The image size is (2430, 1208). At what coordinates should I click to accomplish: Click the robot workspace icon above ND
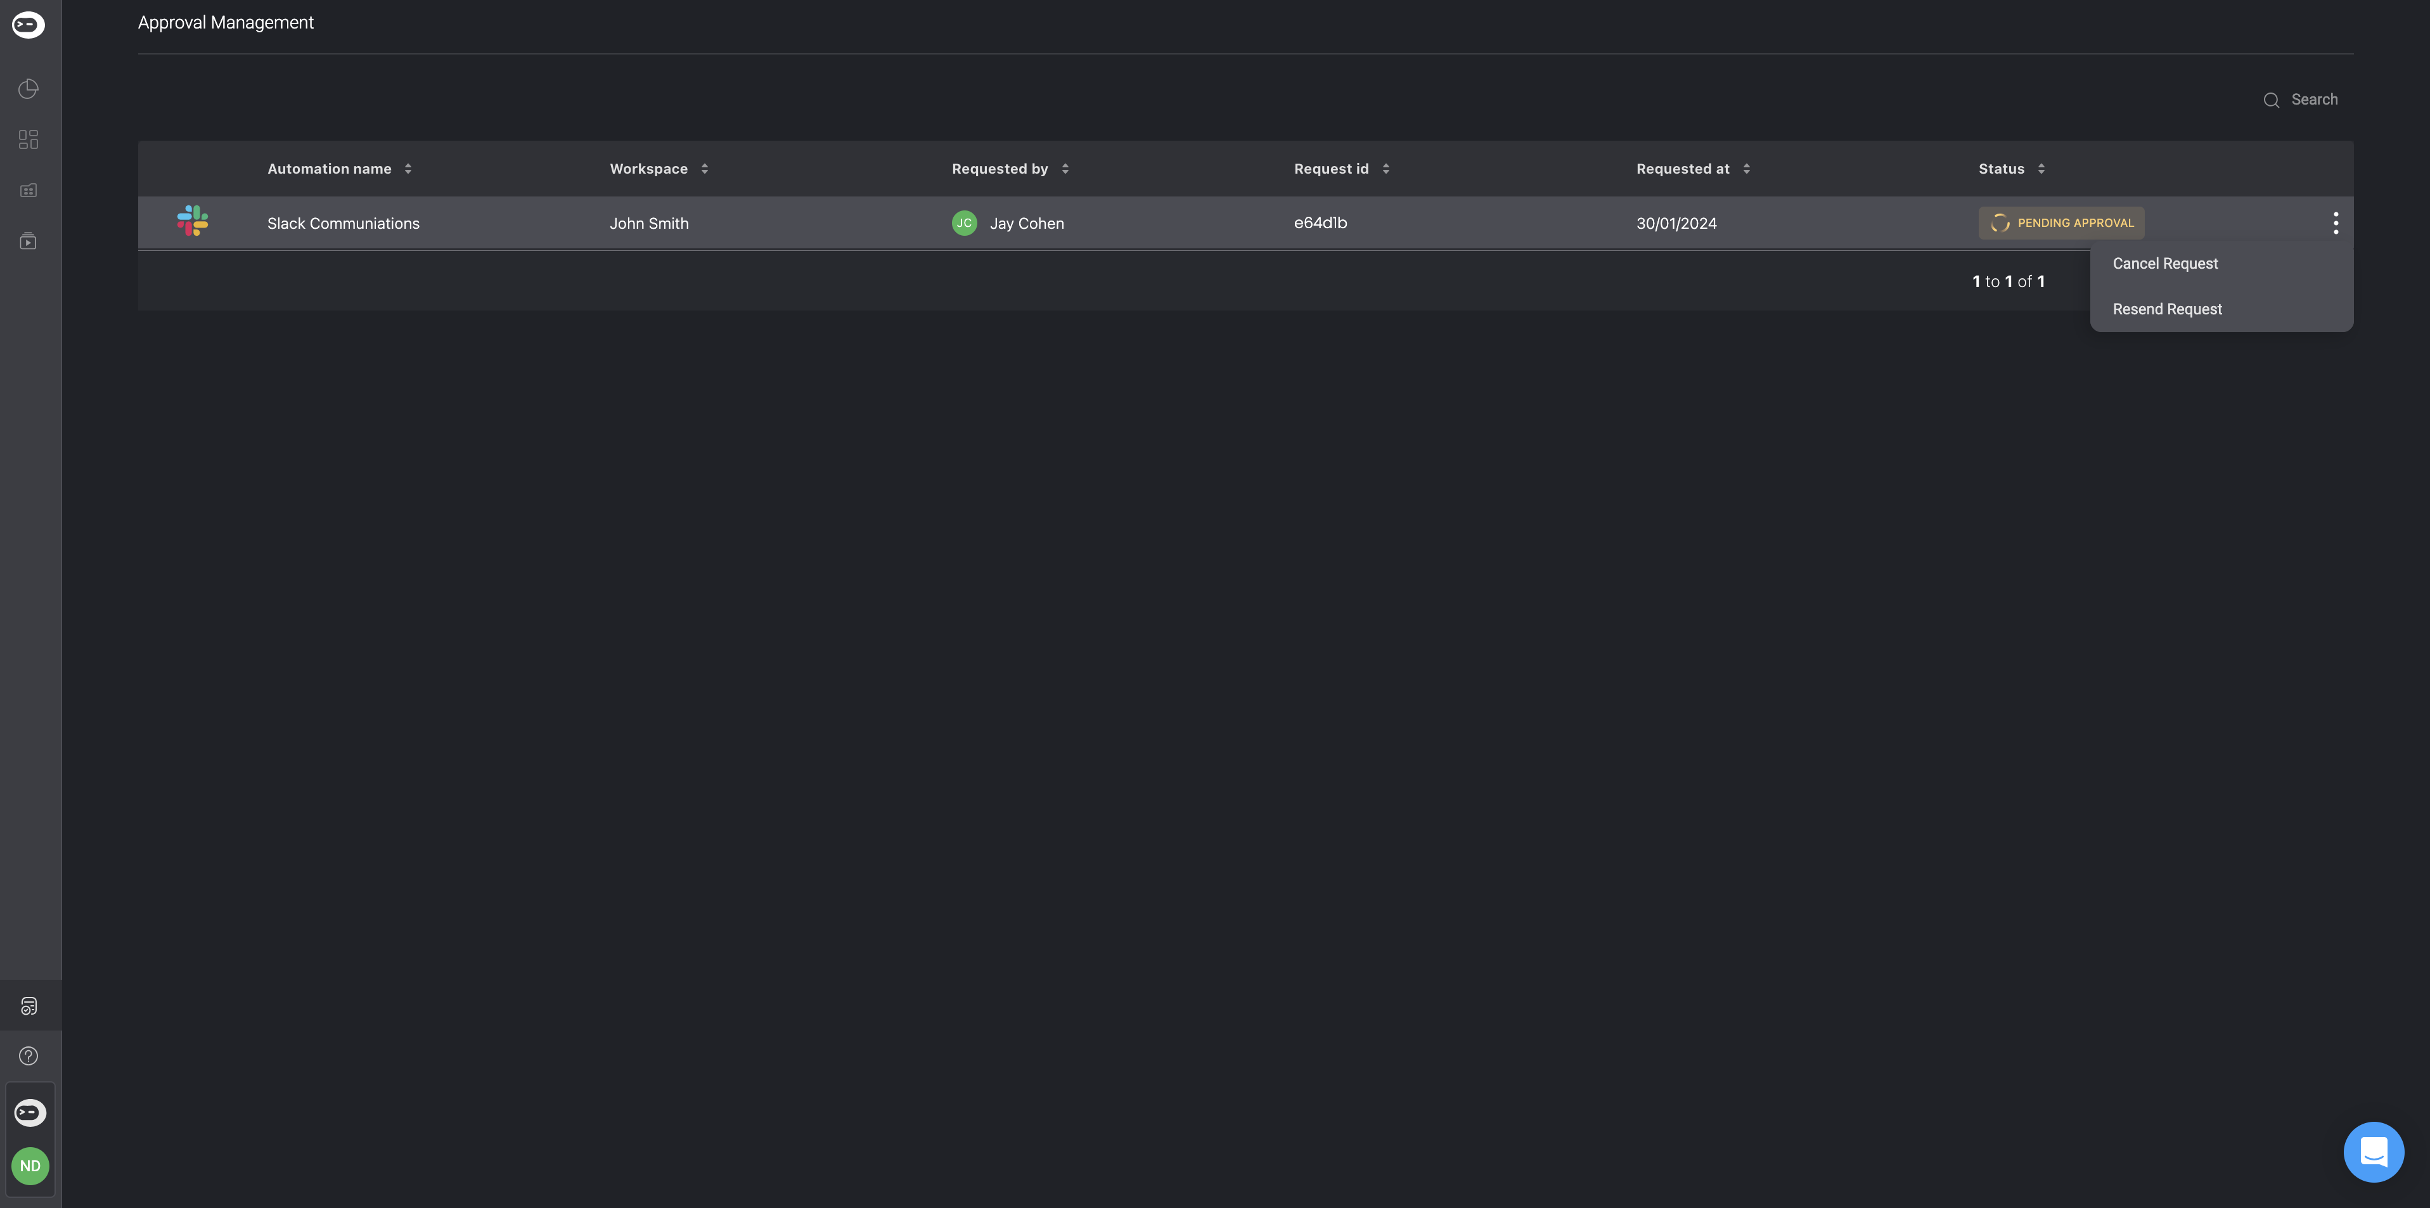pos(30,1113)
